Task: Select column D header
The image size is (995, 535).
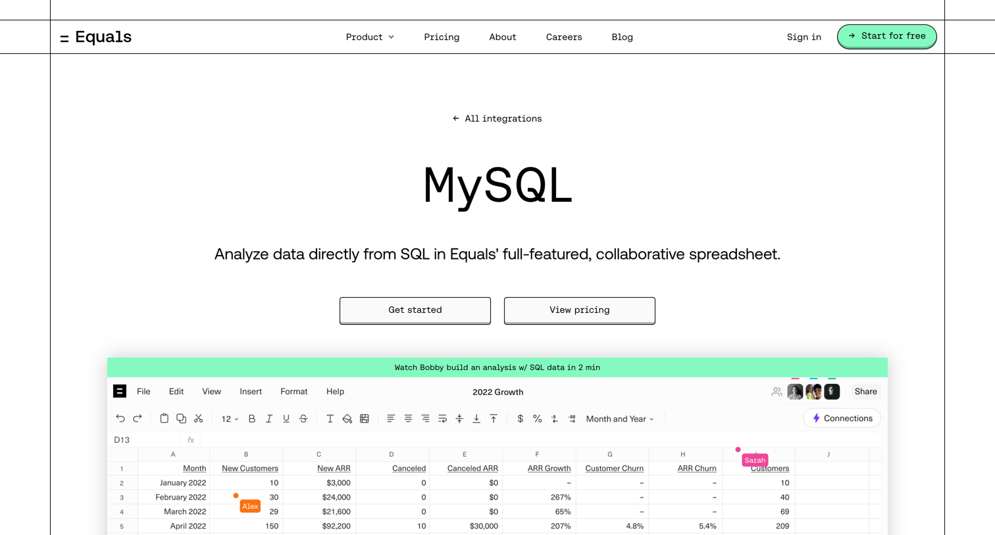Action: click(392, 454)
